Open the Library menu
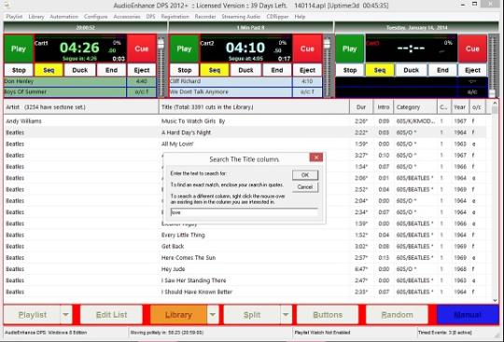 (x=36, y=17)
